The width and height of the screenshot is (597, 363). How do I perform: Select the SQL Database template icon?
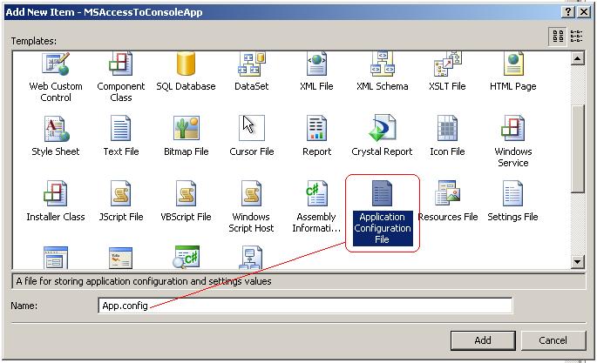[x=186, y=66]
